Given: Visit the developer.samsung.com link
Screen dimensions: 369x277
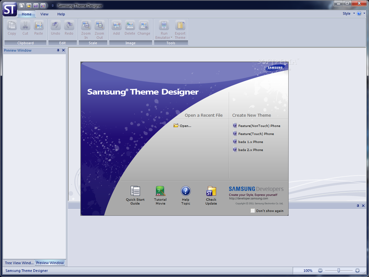Looking at the screenshot, I should (249, 198).
